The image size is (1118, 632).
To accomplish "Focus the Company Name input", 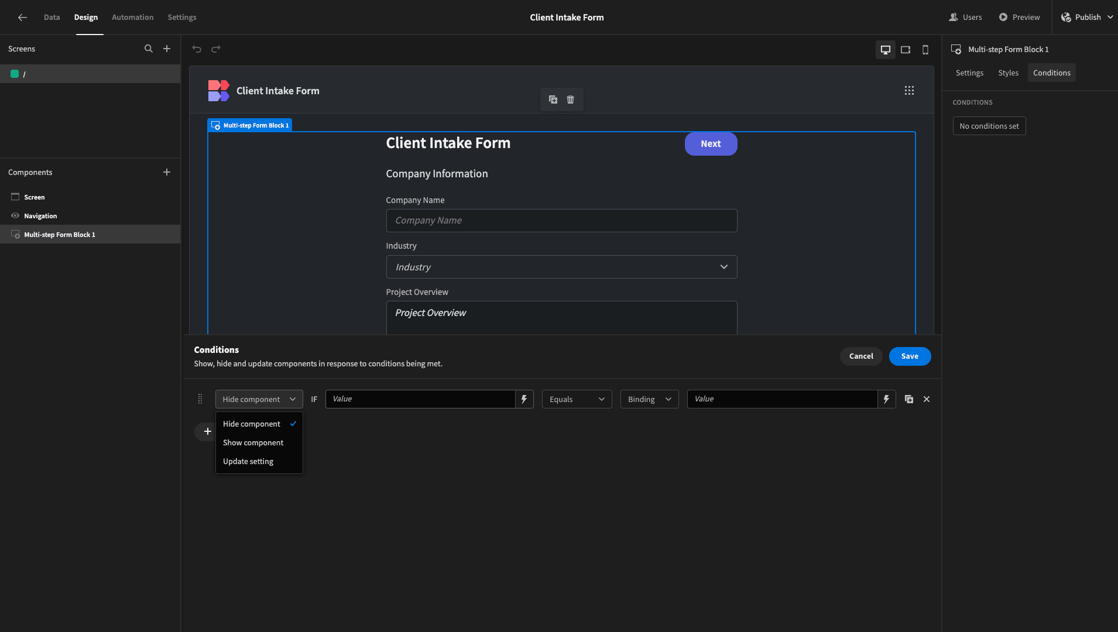I will pyautogui.click(x=561, y=221).
